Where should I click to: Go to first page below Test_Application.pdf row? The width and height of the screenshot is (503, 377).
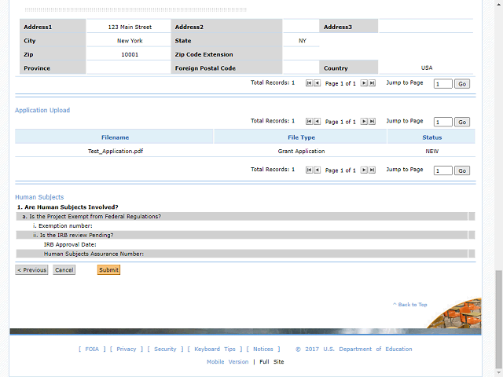(x=309, y=170)
